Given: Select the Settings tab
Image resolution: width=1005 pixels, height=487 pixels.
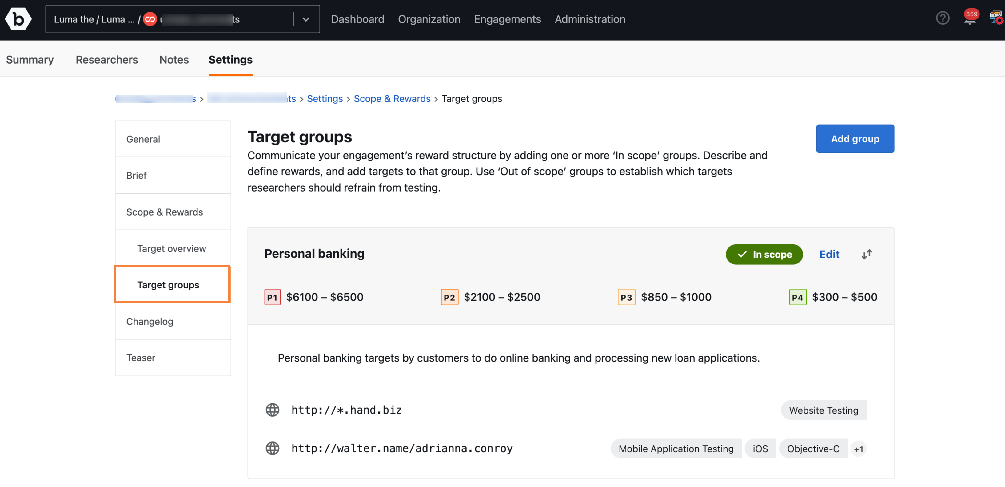Looking at the screenshot, I should point(231,60).
